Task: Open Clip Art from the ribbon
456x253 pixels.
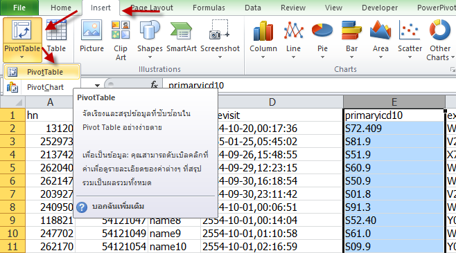Action: click(x=121, y=30)
